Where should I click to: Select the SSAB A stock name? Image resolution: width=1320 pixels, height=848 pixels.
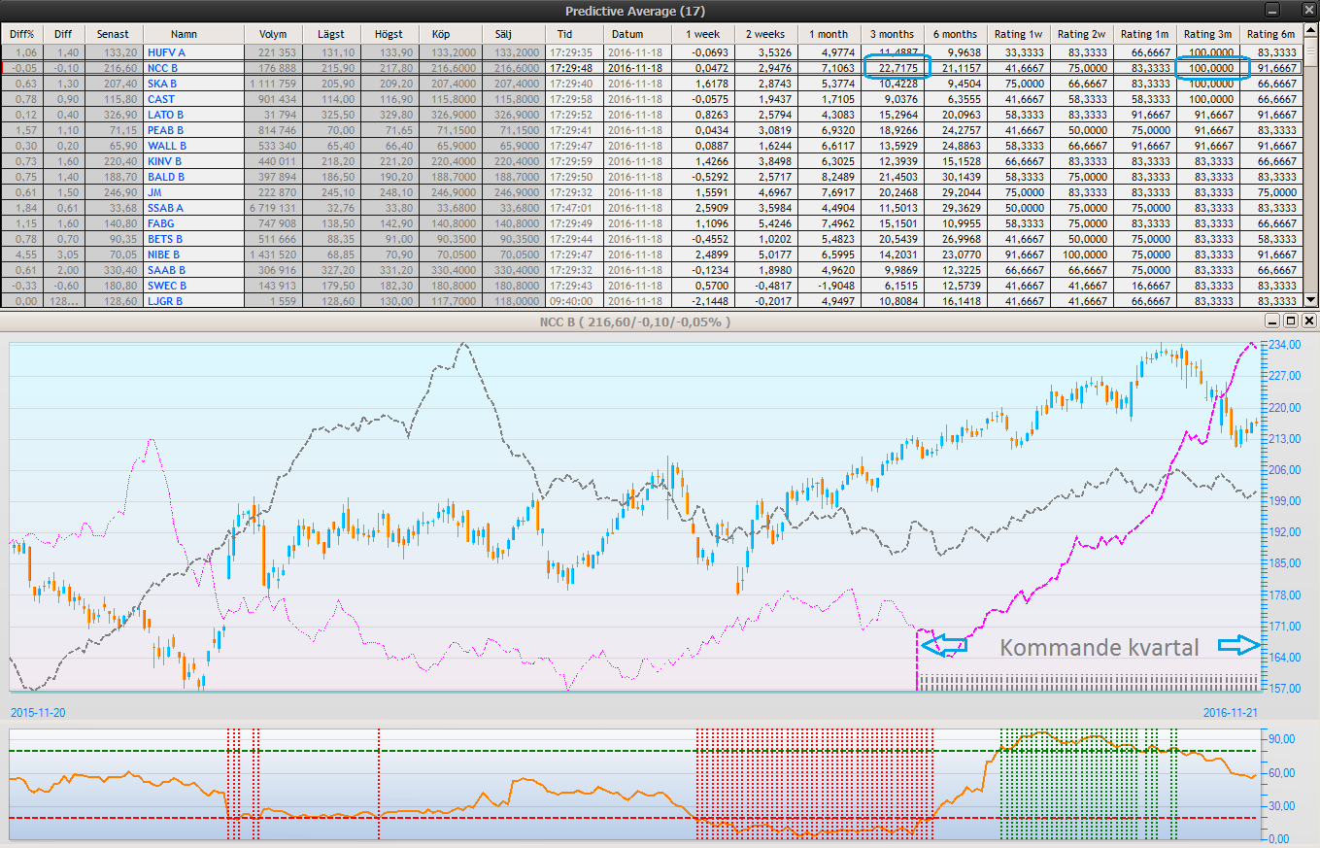click(x=165, y=208)
